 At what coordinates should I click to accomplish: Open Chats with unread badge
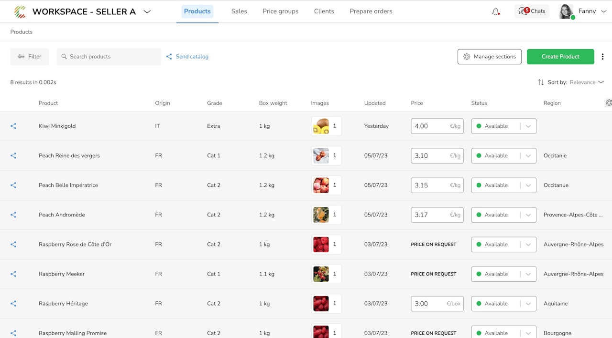532,11
